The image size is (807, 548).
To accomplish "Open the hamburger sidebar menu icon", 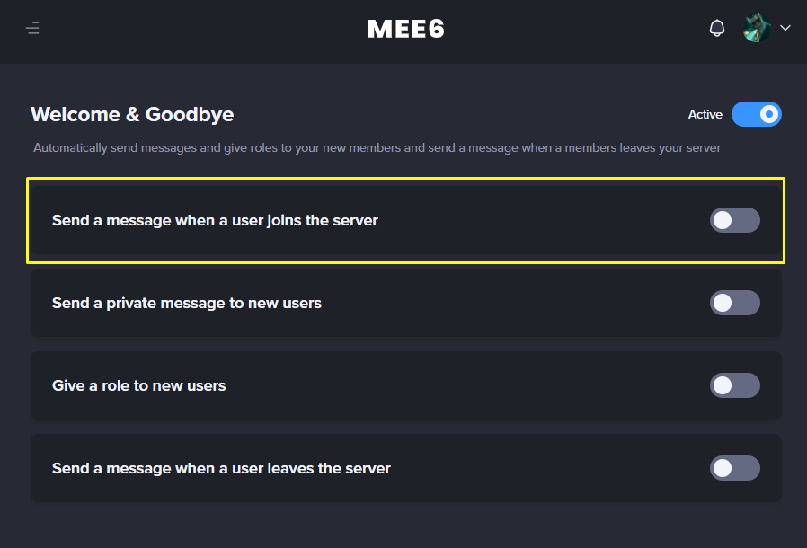I will (x=32, y=28).
